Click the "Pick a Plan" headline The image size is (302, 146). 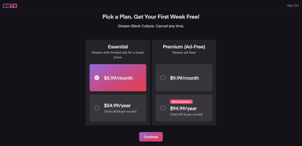(x=151, y=17)
